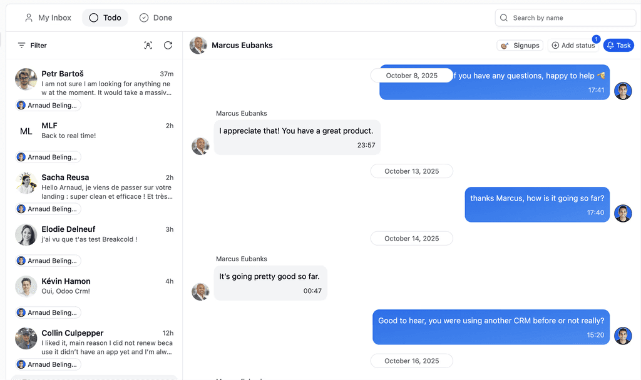Open the Arnaud Beling assignee picker under Petr Bartoš

point(48,105)
